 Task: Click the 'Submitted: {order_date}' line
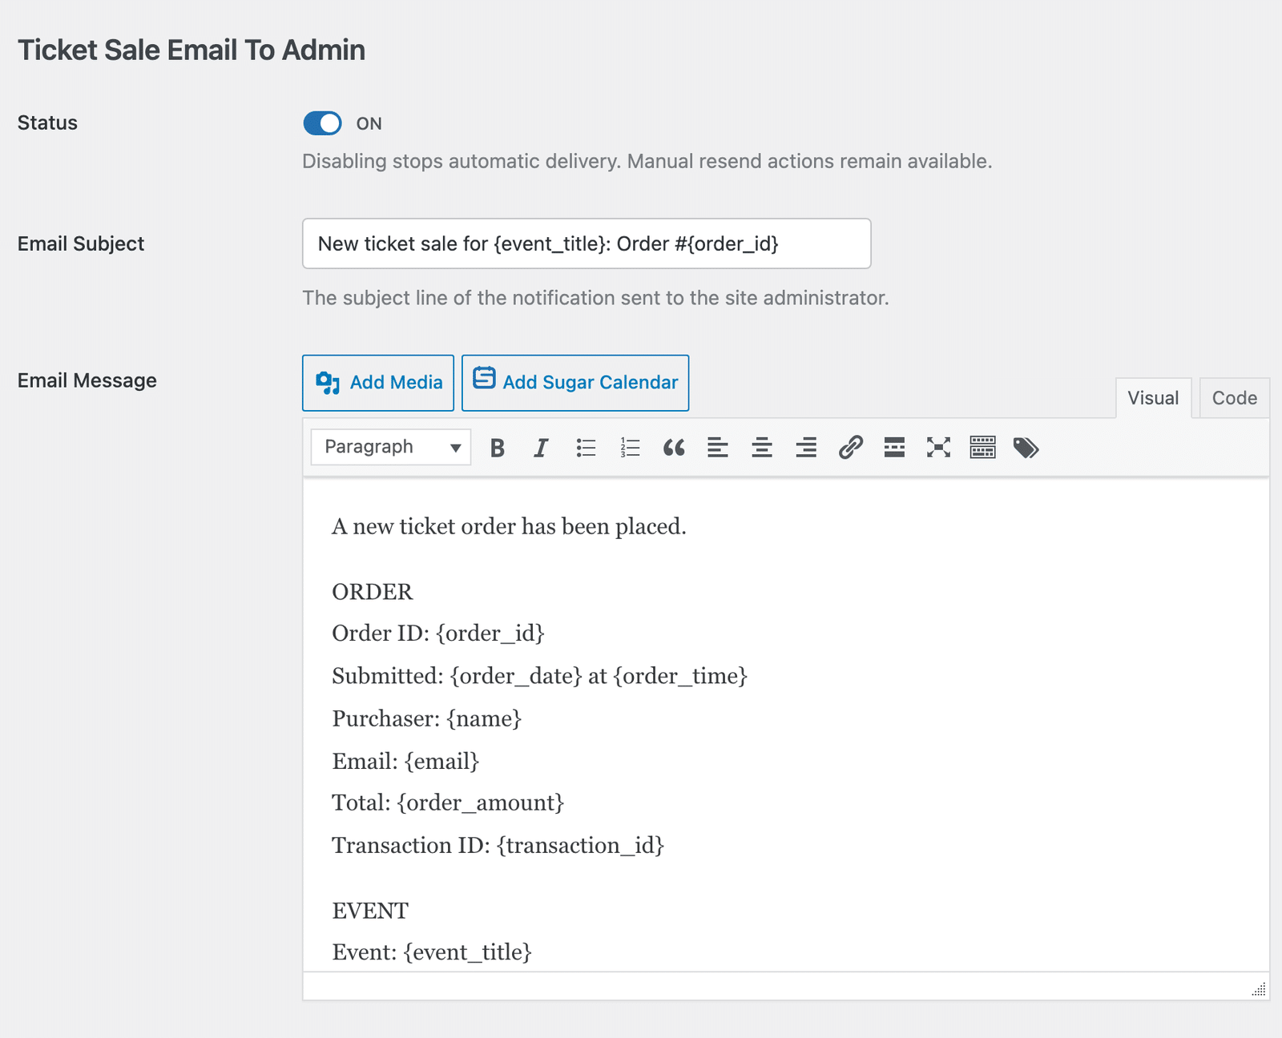(539, 676)
